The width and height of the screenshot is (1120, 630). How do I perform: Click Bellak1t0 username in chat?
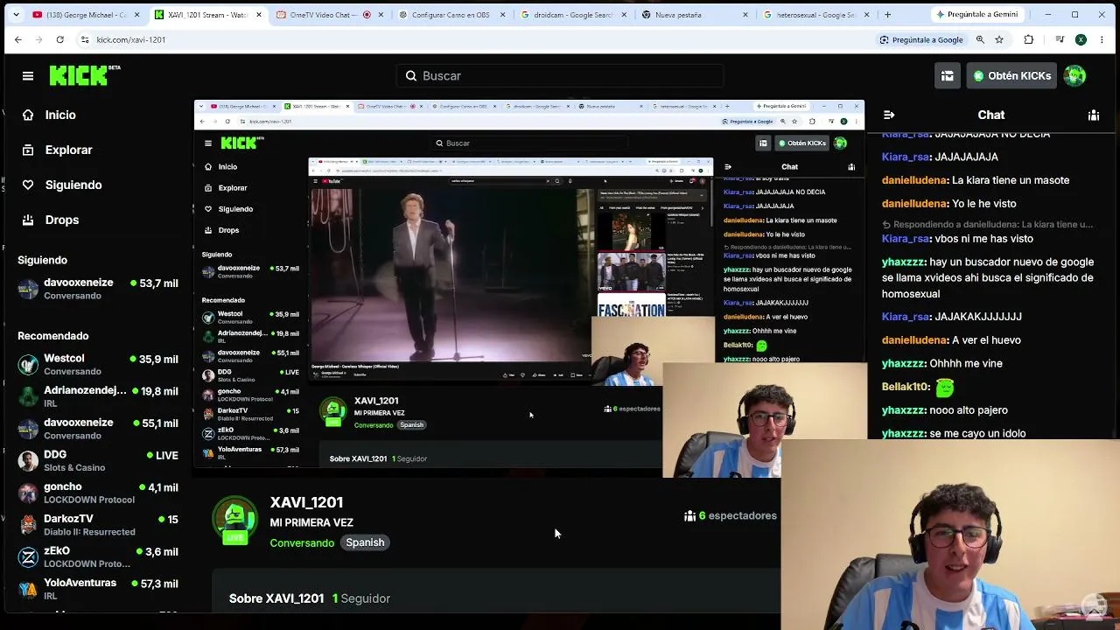coord(906,387)
